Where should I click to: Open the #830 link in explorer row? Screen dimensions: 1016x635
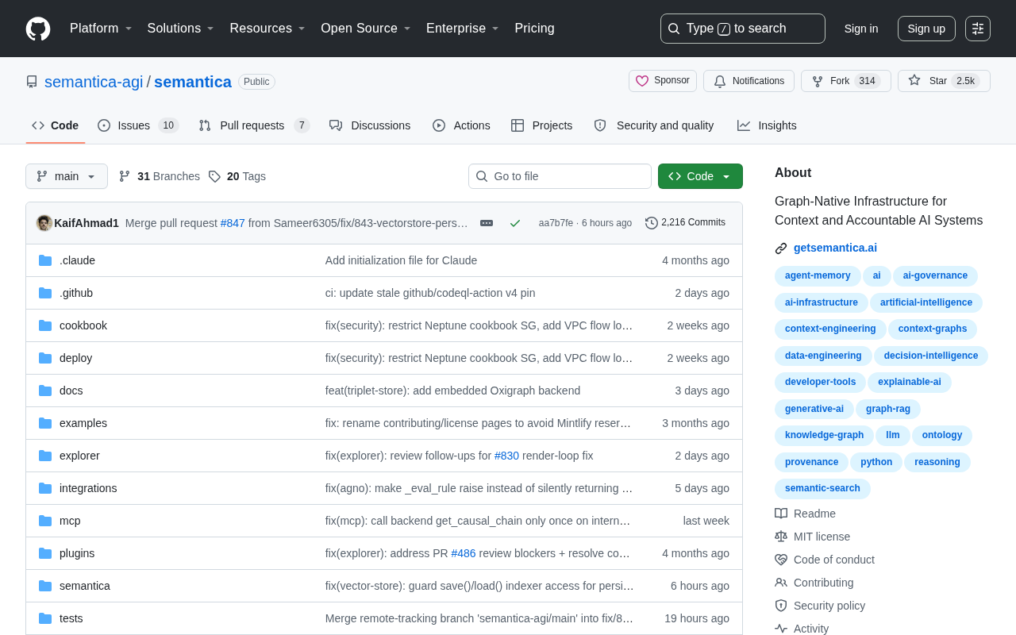tap(506, 456)
